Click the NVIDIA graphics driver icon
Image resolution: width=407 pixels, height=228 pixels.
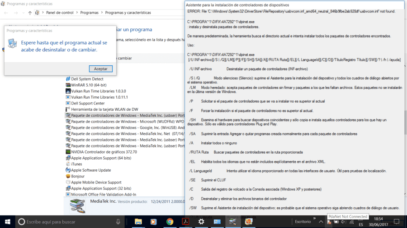click(68, 152)
